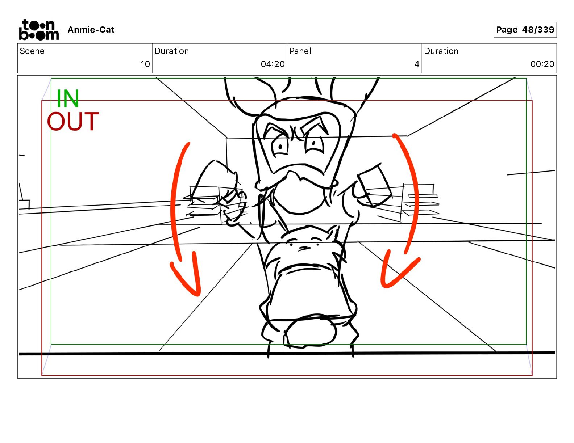The image size is (574, 443).
Task: Click the red 'OUT' camera label
Action: 73,121
